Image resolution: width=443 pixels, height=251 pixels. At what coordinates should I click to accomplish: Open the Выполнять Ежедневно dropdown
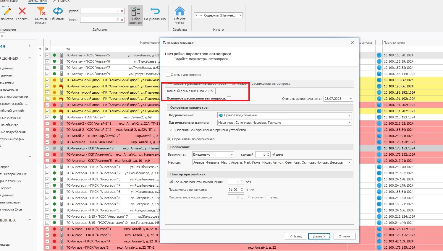(x=232, y=154)
